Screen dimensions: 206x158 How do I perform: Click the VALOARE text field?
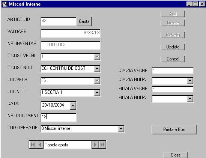point(71,33)
